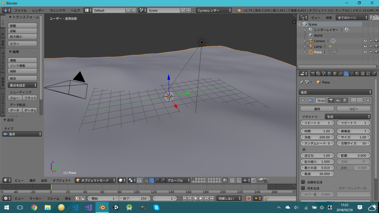Image resolution: width=379 pixels, height=213 pixels.
Task: Open the Material sphere tab
Action: (357, 74)
